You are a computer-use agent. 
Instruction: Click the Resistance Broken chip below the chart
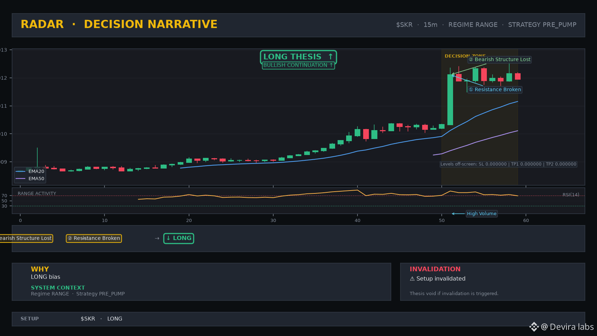pyautogui.click(x=94, y=238)
